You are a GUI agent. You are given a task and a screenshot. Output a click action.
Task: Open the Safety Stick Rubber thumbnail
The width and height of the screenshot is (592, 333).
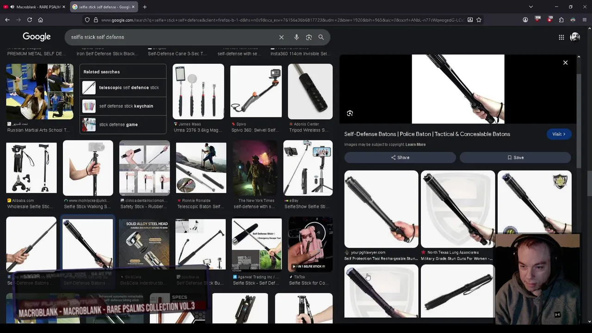144,168
